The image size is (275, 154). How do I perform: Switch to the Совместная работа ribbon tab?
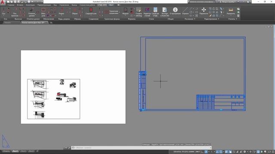coord(87,5)
